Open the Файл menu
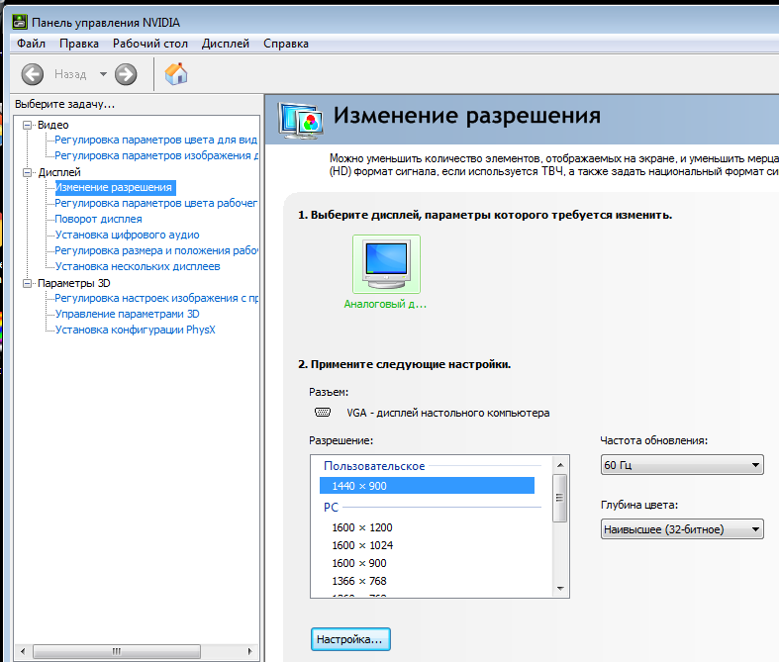The height and width of the screenshot is (662, 779). [x=31, y=44]
